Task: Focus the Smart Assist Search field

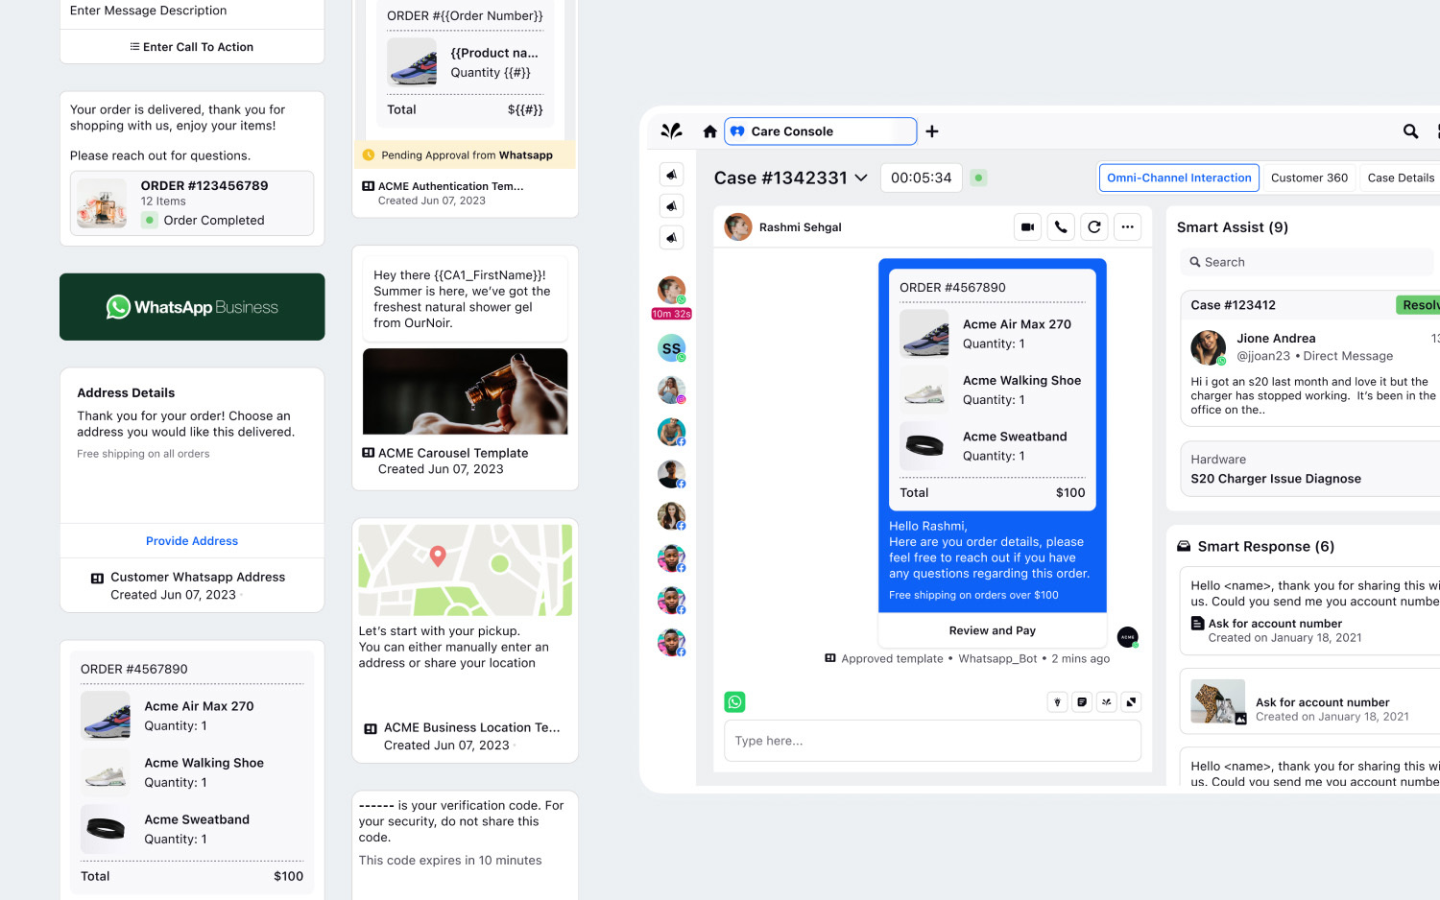Action: pos(1307,262)
